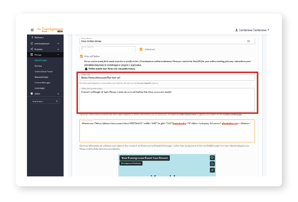The height and width of the screenshot is (202, 298).
Task: Open Cash & Comp Tickets
Action: (x=44, y=72)
